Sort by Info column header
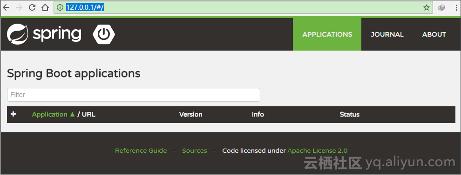The width and height of the screenshot is (461, 175). click(258, 114)
